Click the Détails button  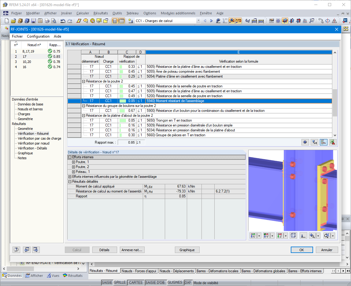(x=104, y=250)
